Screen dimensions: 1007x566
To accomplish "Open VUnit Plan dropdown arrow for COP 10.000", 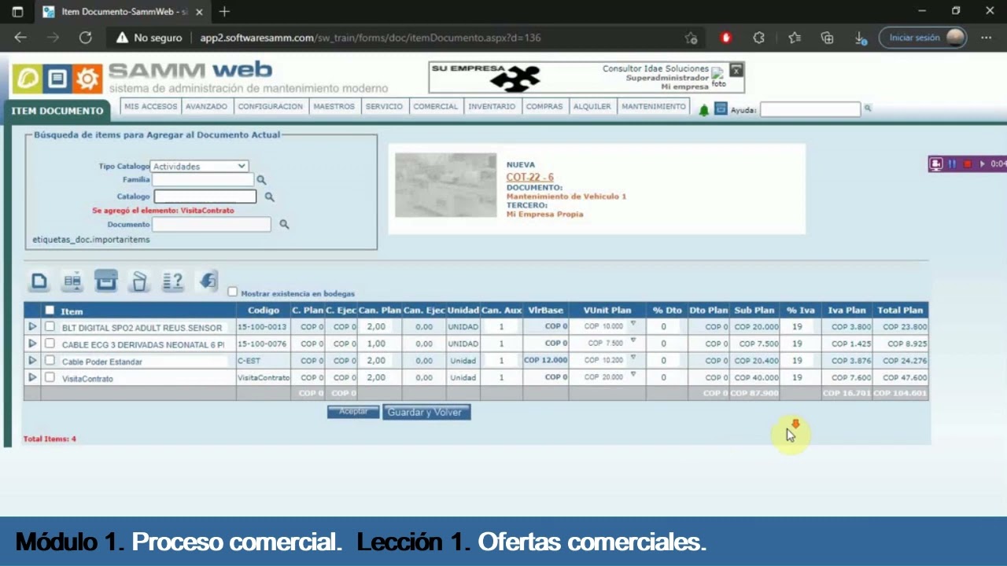I will pos(633,324).
